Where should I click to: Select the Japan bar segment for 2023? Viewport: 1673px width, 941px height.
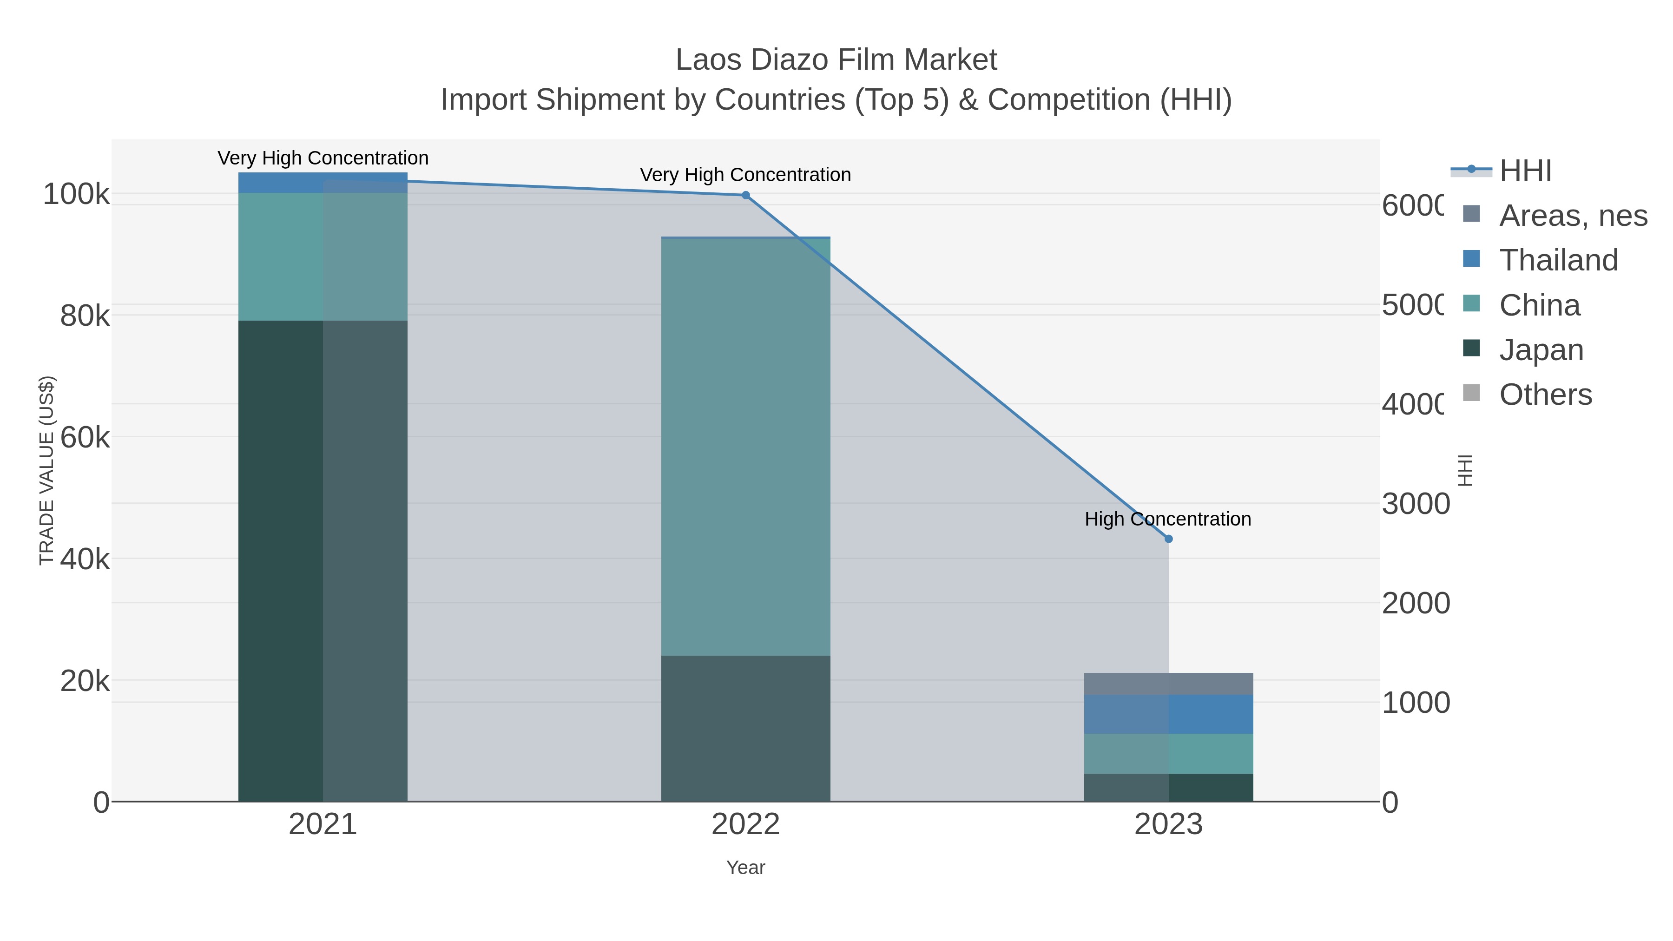(x=1168, y=788)
